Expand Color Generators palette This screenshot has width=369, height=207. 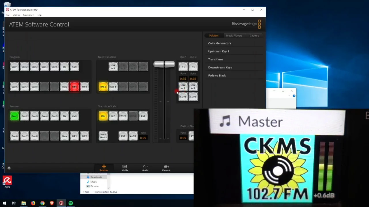(219, 43)
